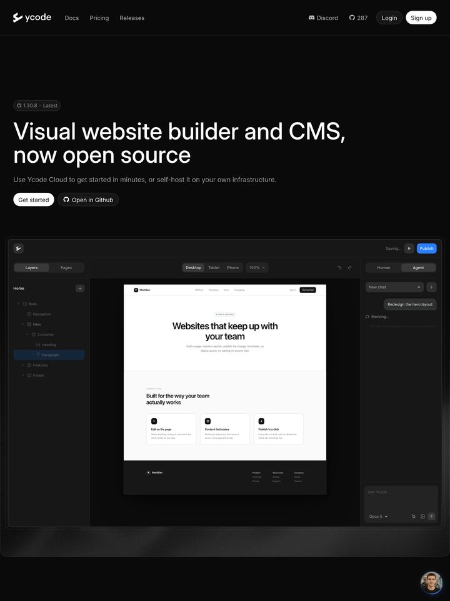450x601 pixels.
Task: Click the Working... spinner icon
Action: point(367,317)
